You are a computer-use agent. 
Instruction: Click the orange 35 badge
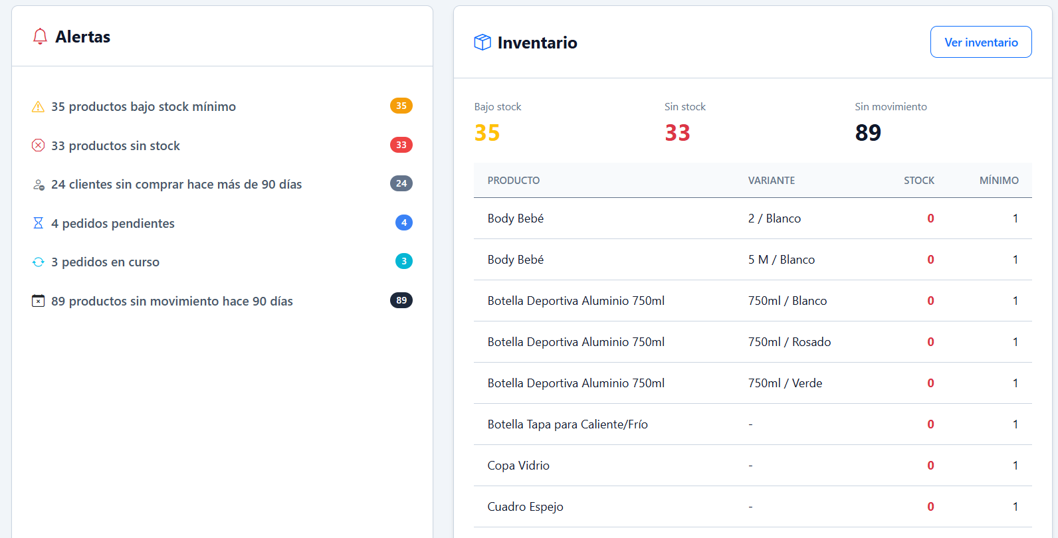401,106
